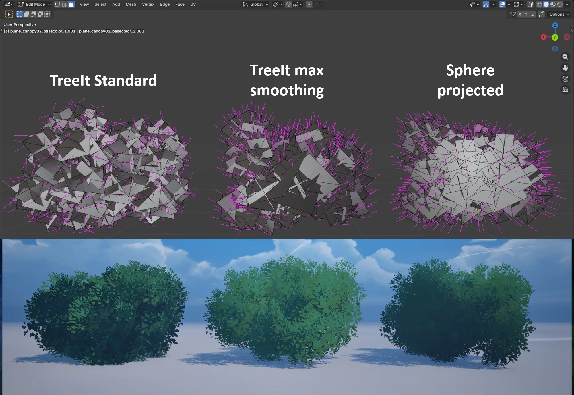Open the Mesh menu

pyautogui.click(x=131, y=4)
